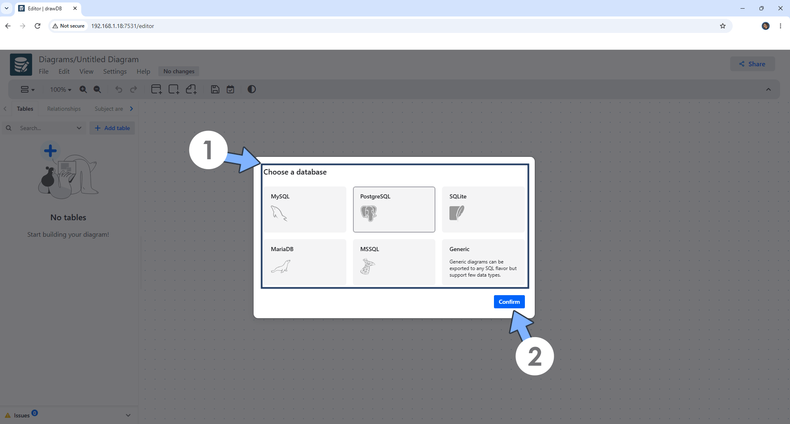The image size is (790, 424).
Task: Click the Share button
Action: coord(752,64)
